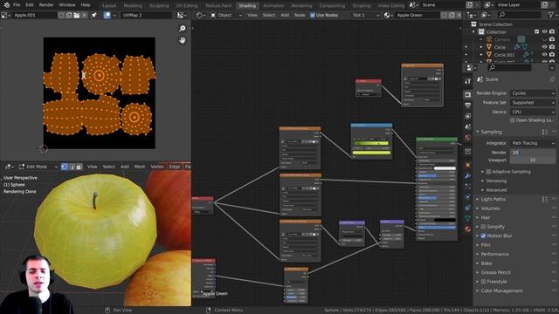The image size is (559, 314).
Task: Toggle the Use Nodes checkbox
Action: (x=313, y=16)
